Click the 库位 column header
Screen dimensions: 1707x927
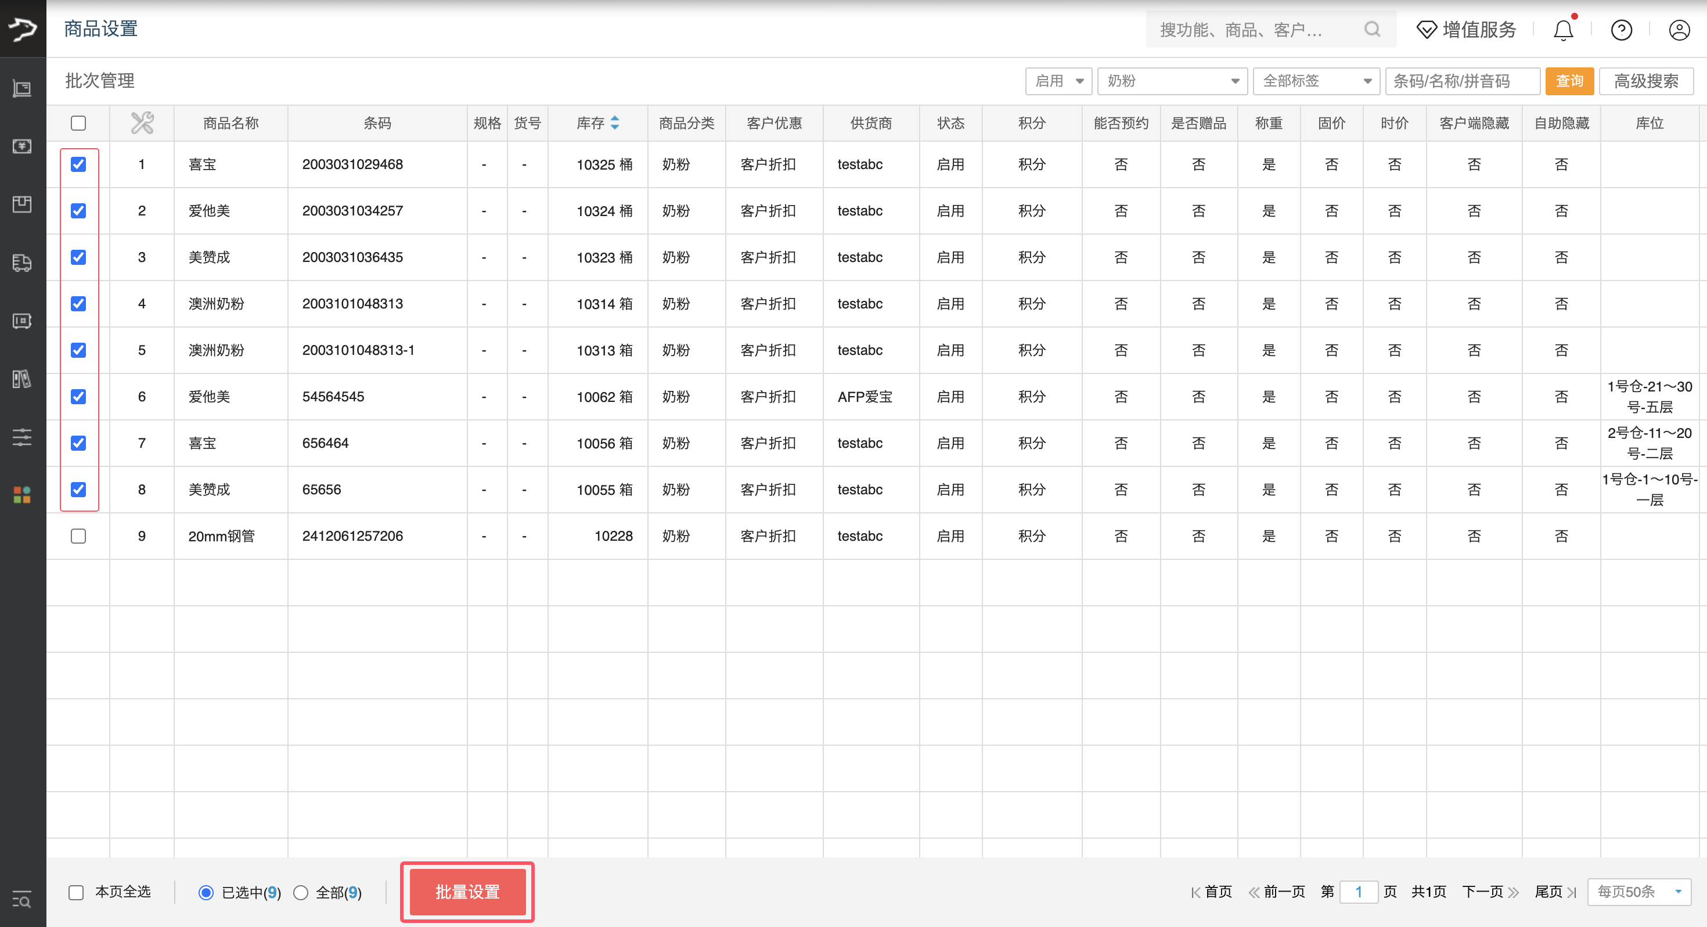click(x=1650, y=123)
